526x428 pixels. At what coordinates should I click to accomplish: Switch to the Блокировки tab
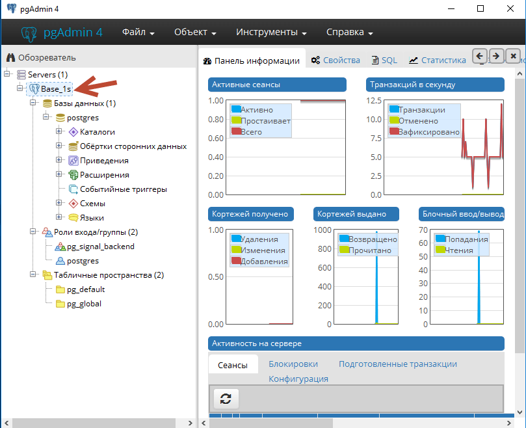[x=293, y=364]
